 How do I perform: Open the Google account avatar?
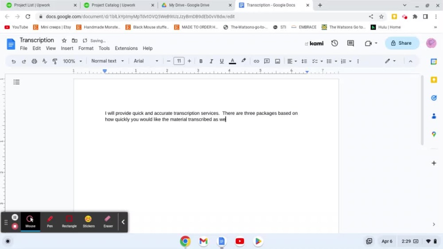pos(431,43)
